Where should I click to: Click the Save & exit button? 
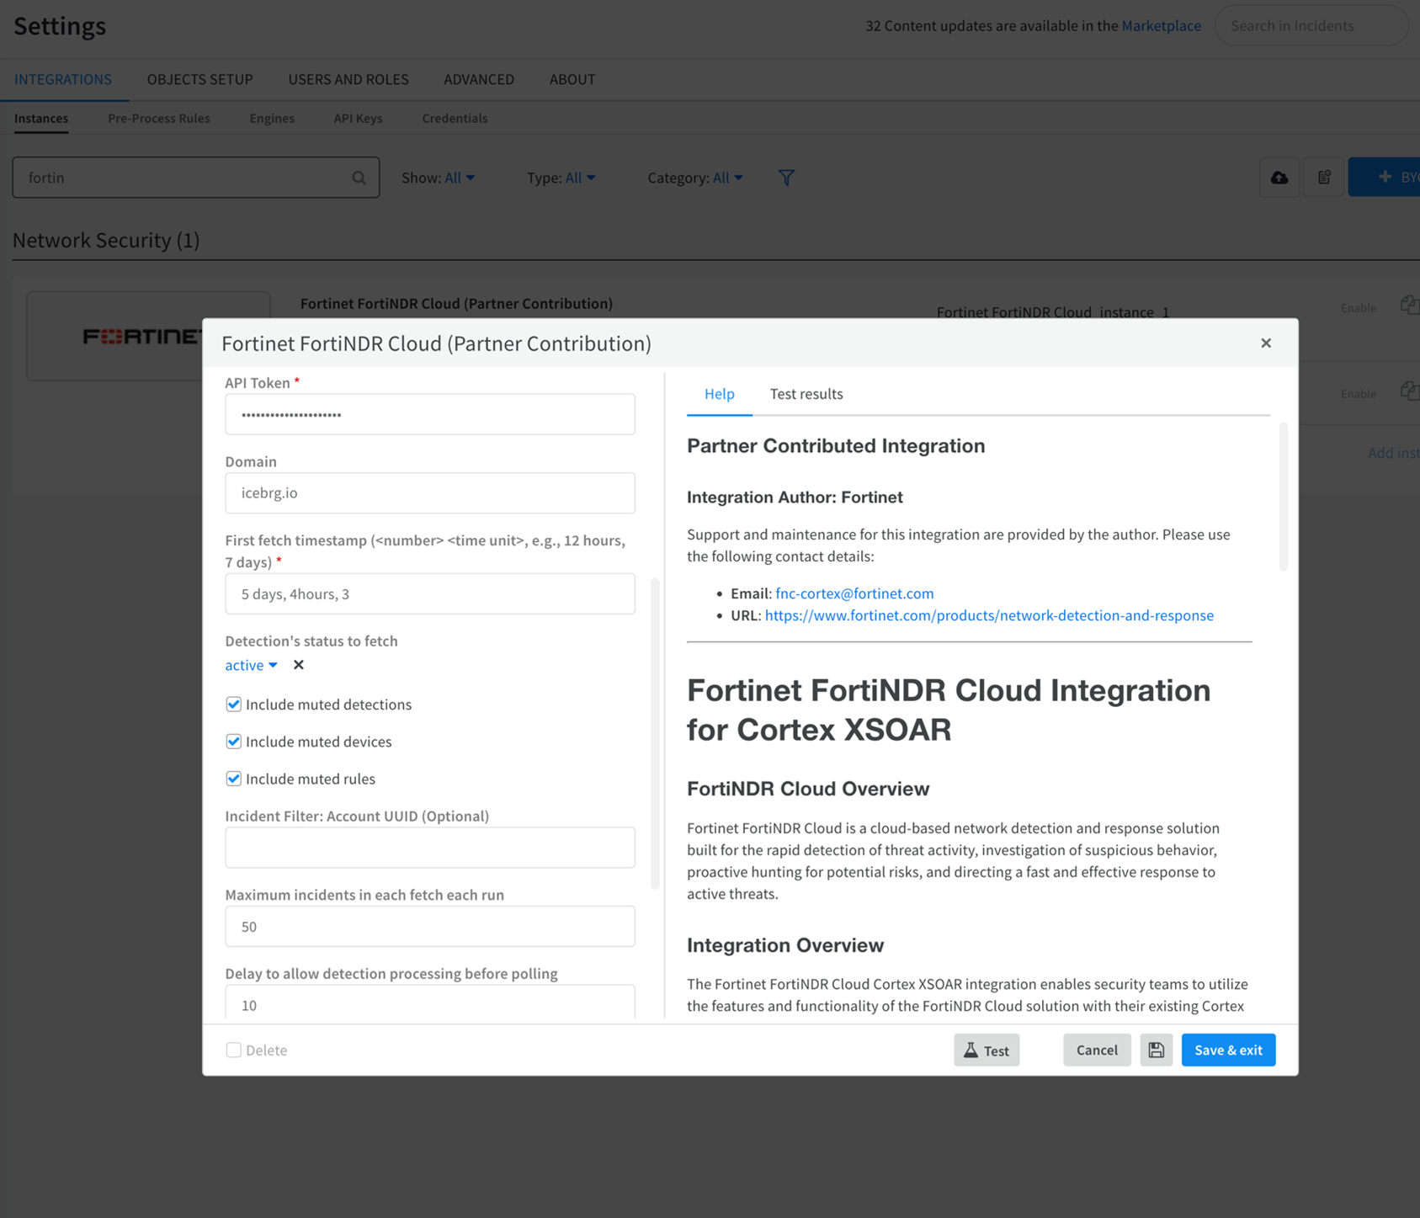[x=1227, y=1050]
